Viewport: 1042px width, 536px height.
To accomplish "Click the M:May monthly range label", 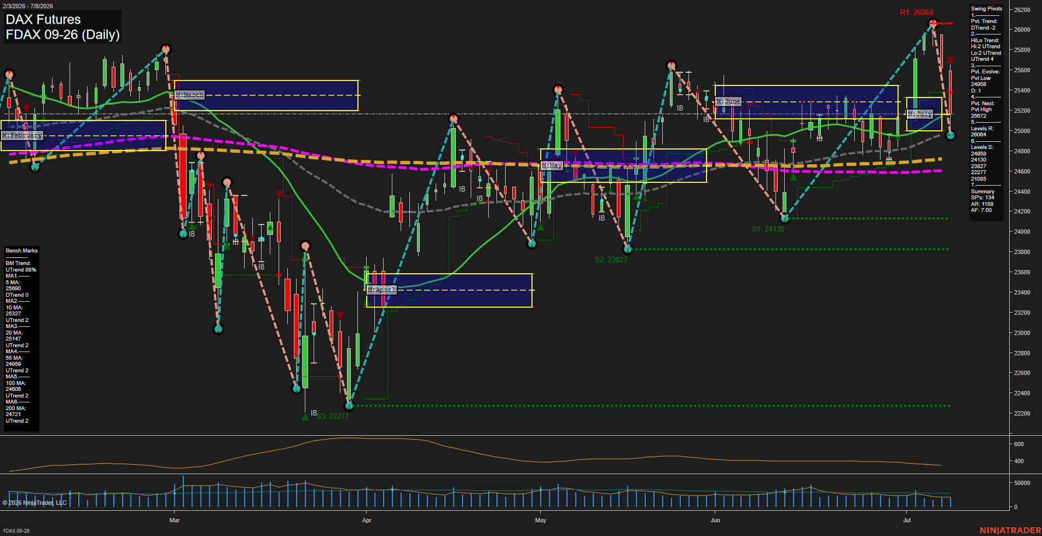I will point(552,165).
